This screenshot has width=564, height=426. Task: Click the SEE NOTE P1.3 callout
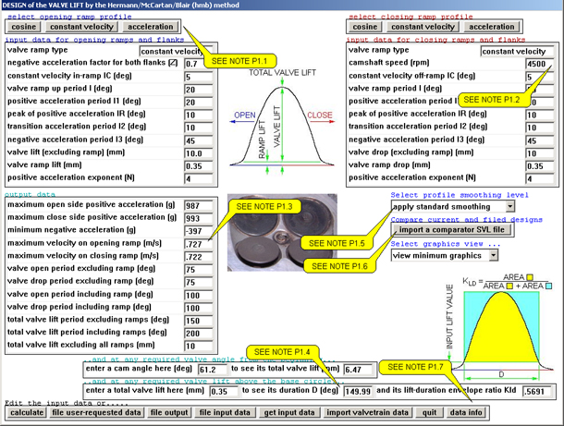pyautogui.click(x=264, y=207)
